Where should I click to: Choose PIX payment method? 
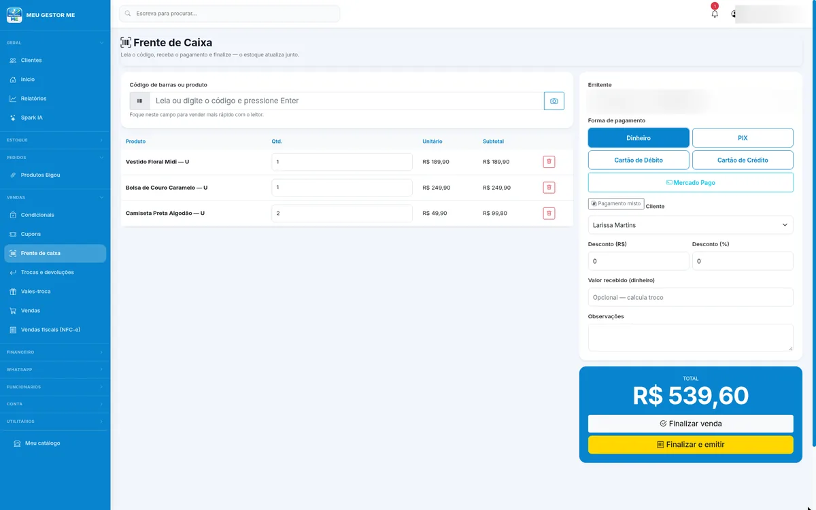743,138
